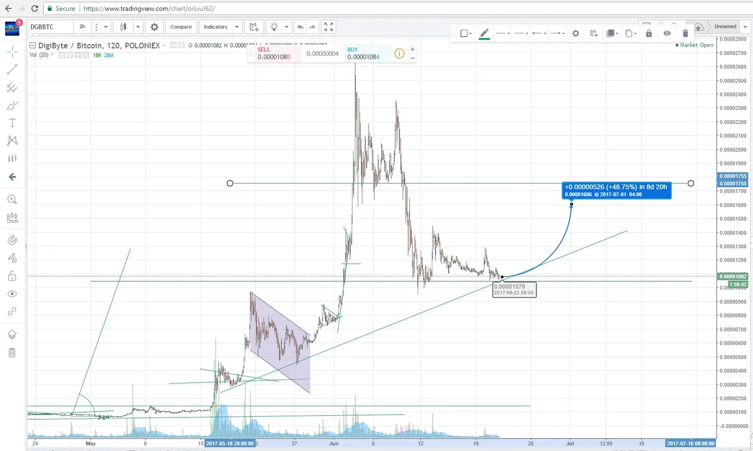Image resolution: width=753 pixels, height=451 pixels.
Task: Lock the selected drawing with padlock icon
Action: coord(648,34)
